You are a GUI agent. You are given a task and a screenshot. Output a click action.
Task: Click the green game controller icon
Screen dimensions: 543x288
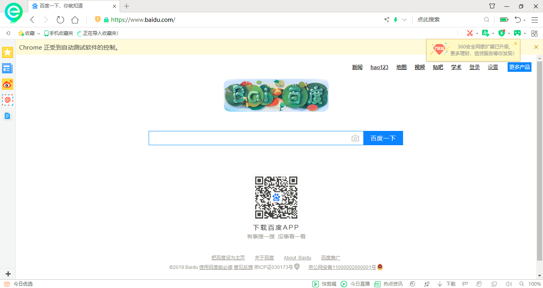coord(517,33)
